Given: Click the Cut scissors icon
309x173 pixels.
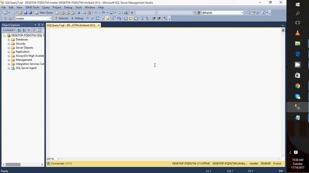Looking at the screenshot, I should pyautogui.click(x=79, y=13).
